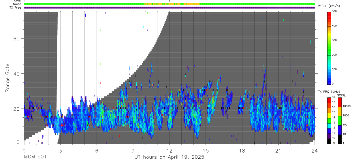
Task: Pick the red 17-18 MHz frequency swatch
Action: click(329, 99)
